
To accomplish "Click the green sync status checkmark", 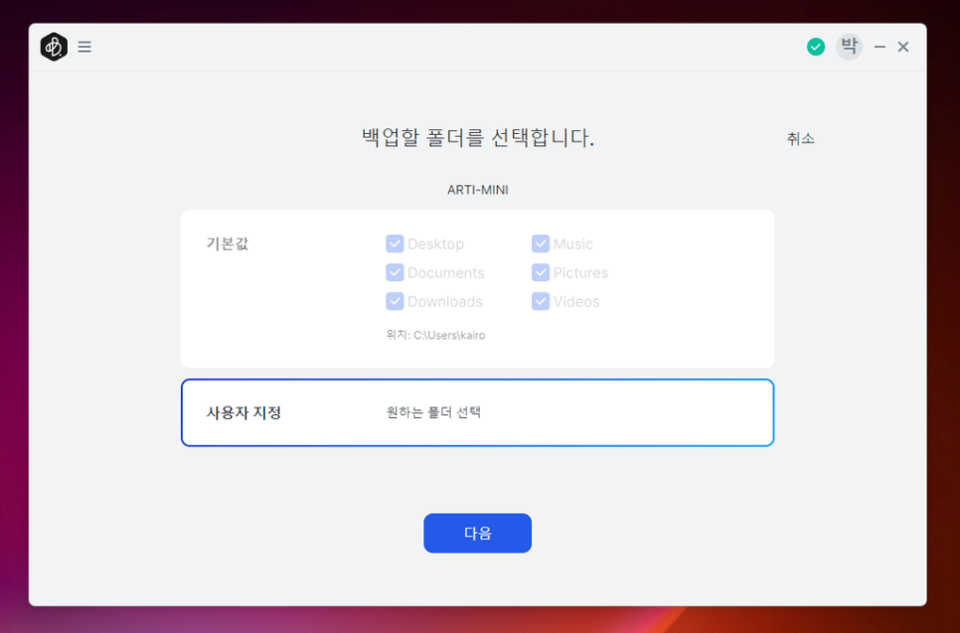I will click(x=816, y=47).
